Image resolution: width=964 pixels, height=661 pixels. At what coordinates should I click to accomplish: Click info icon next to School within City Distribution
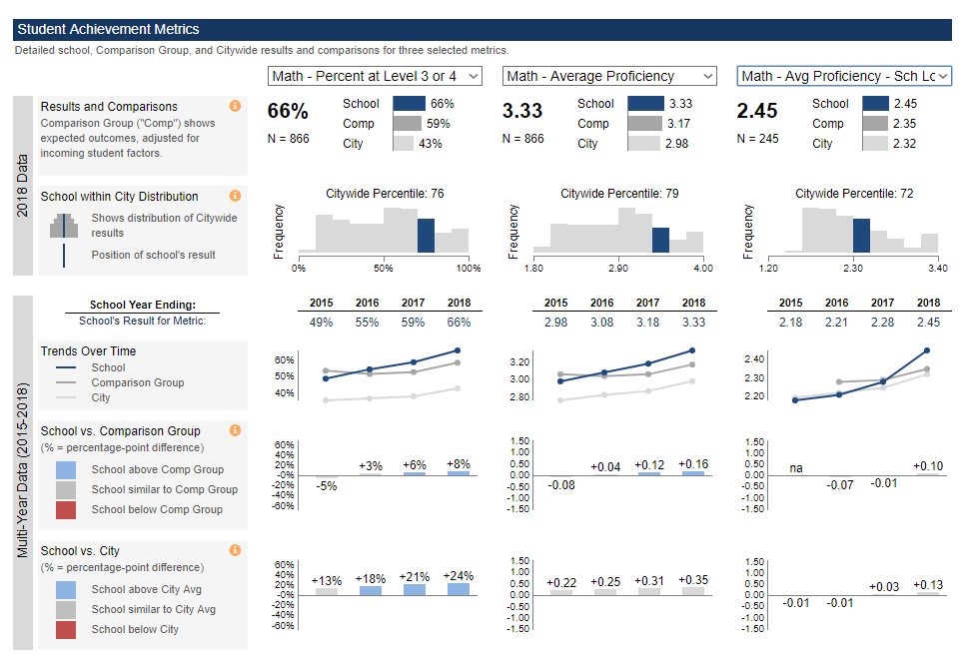[235, 196]
